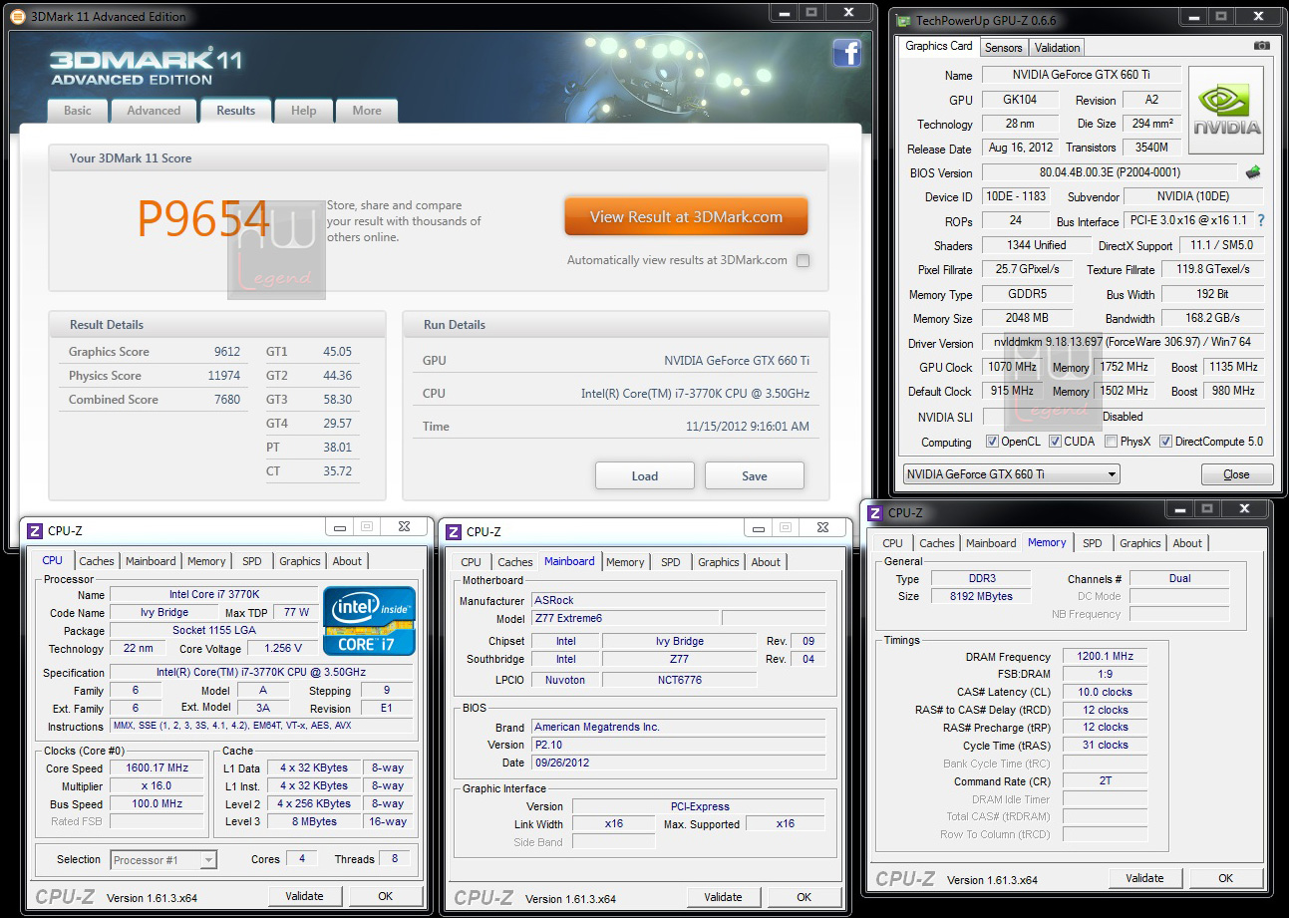1289x918 pixels.
Task: Click the BIOS save chip icon in GPU-Z
Action: [1252, 172]
